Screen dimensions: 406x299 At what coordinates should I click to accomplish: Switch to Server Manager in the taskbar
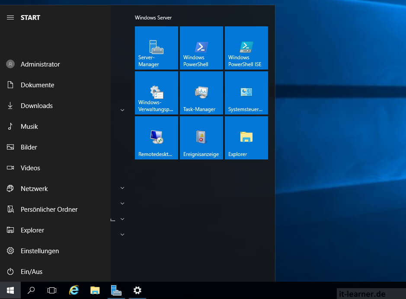(116, 290)
